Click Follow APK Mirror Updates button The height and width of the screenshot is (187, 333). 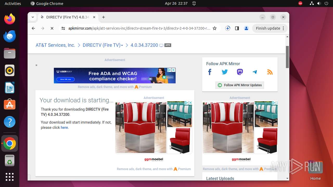240,85
